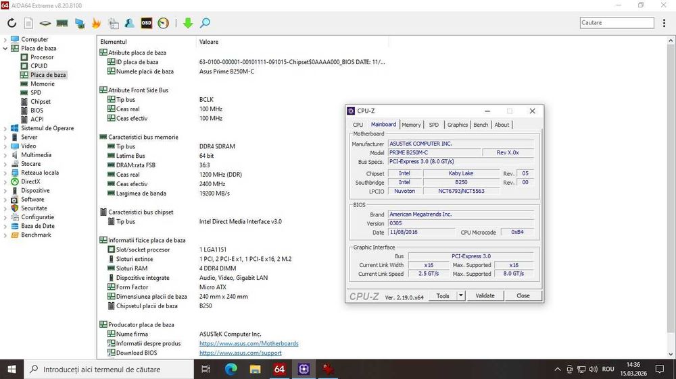Switch to the SPD tab in CPU-Z

coord(434,125)
